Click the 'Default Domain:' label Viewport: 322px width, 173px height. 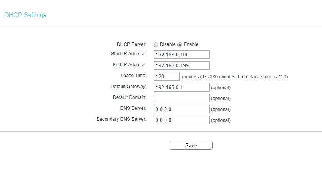tap(130, 97)
